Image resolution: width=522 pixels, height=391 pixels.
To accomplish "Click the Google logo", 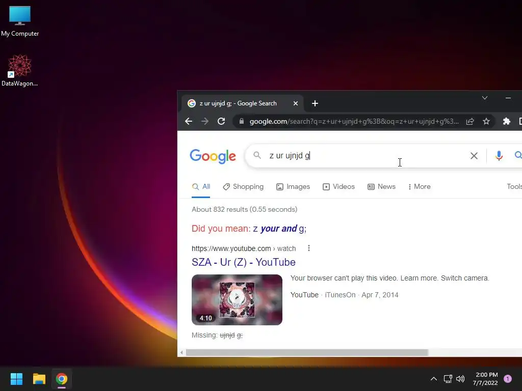I will (x=213, y=156).
